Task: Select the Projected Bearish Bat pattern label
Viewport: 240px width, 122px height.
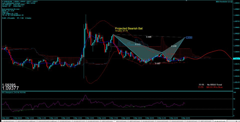Action: (129, 28)
